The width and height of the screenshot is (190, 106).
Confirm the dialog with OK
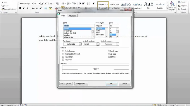111,84
